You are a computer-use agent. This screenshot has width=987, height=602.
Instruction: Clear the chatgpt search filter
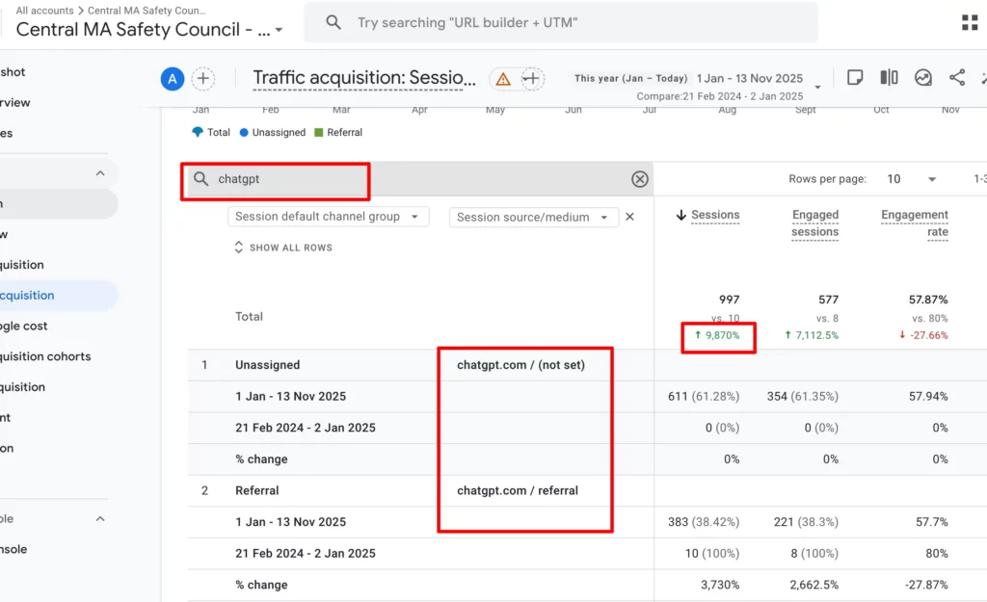point(640,179)
